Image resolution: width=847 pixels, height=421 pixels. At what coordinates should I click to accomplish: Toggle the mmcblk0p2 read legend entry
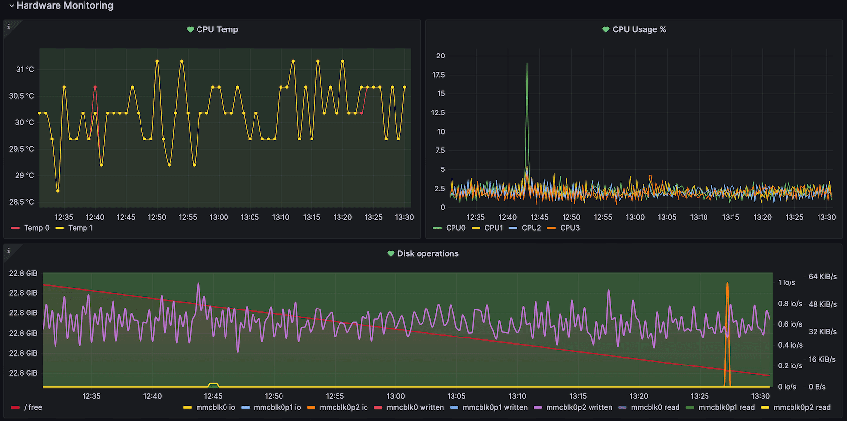[x=802, y=407]
